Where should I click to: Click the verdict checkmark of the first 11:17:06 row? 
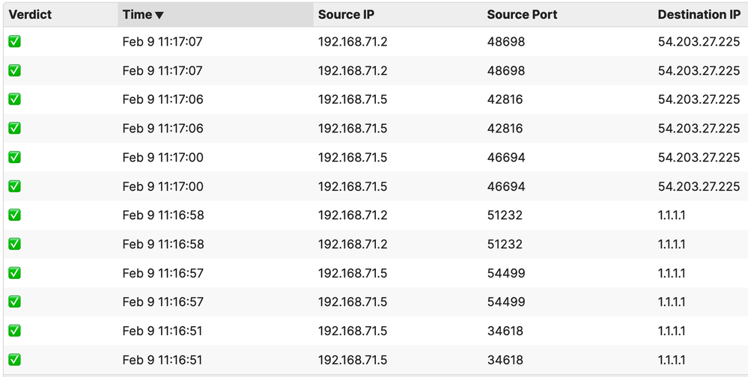[14, 99]
